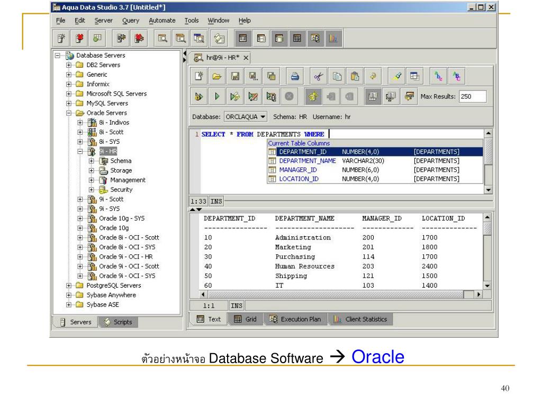The image size is (542, 406).
Task: Click the Register Server icon in main toolbar
Action: pos(61,38)
